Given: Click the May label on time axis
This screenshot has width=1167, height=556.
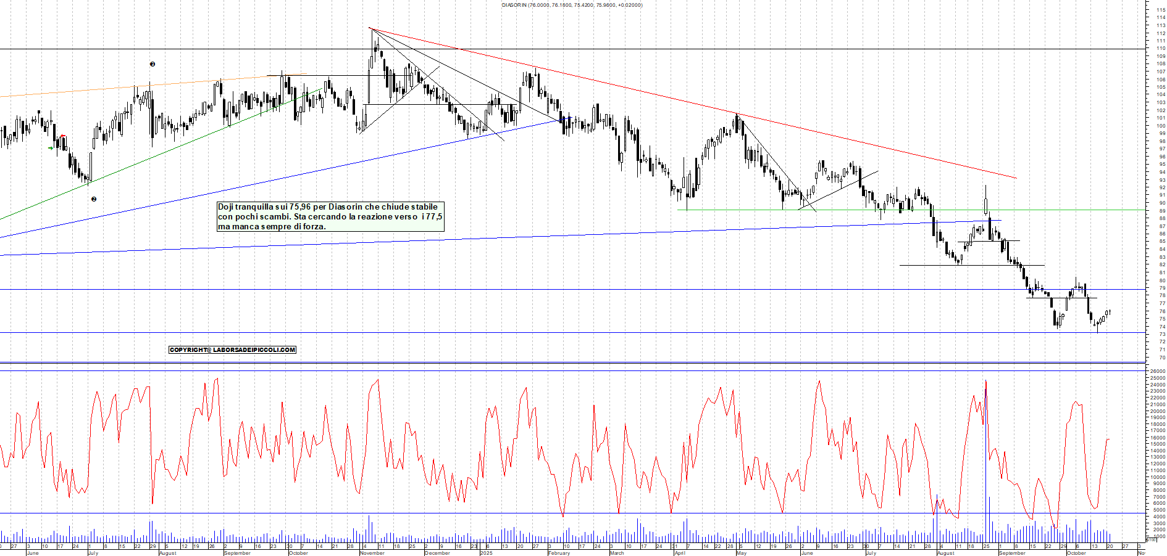Looking at the screenshot, I should pos(742,553).
